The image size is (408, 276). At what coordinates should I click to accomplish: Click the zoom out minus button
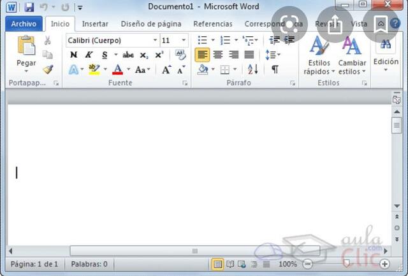[308, 264]
